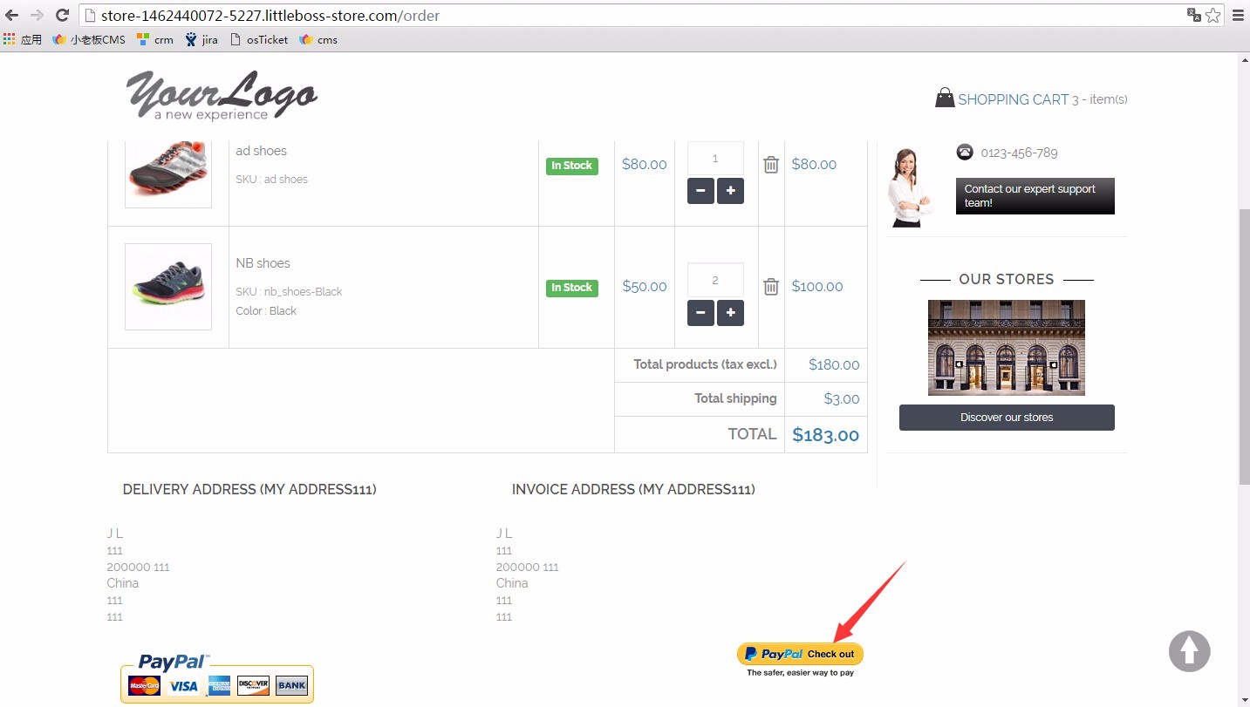1250x707 pixels.
Task: Open the cms bookmark
Action: pos(318,39)
